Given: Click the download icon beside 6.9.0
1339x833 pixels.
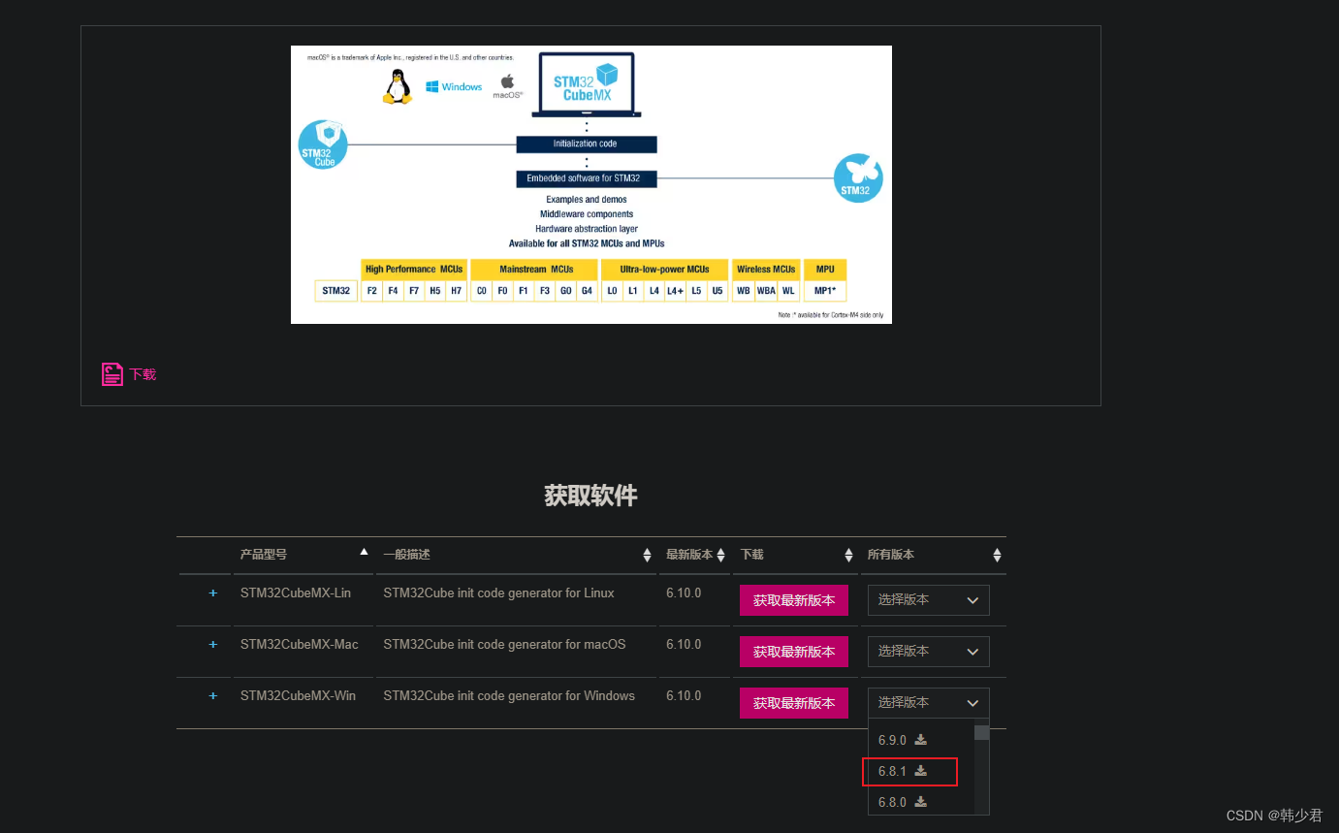Looking at the screenshot, I should 921,740.
